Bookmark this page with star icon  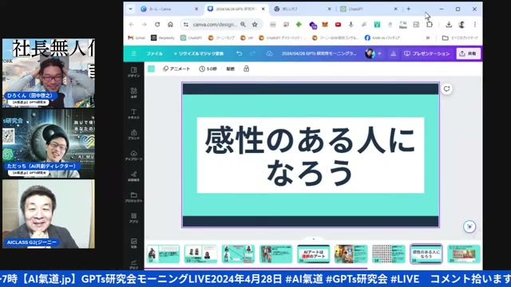click(x=255, y=25)
